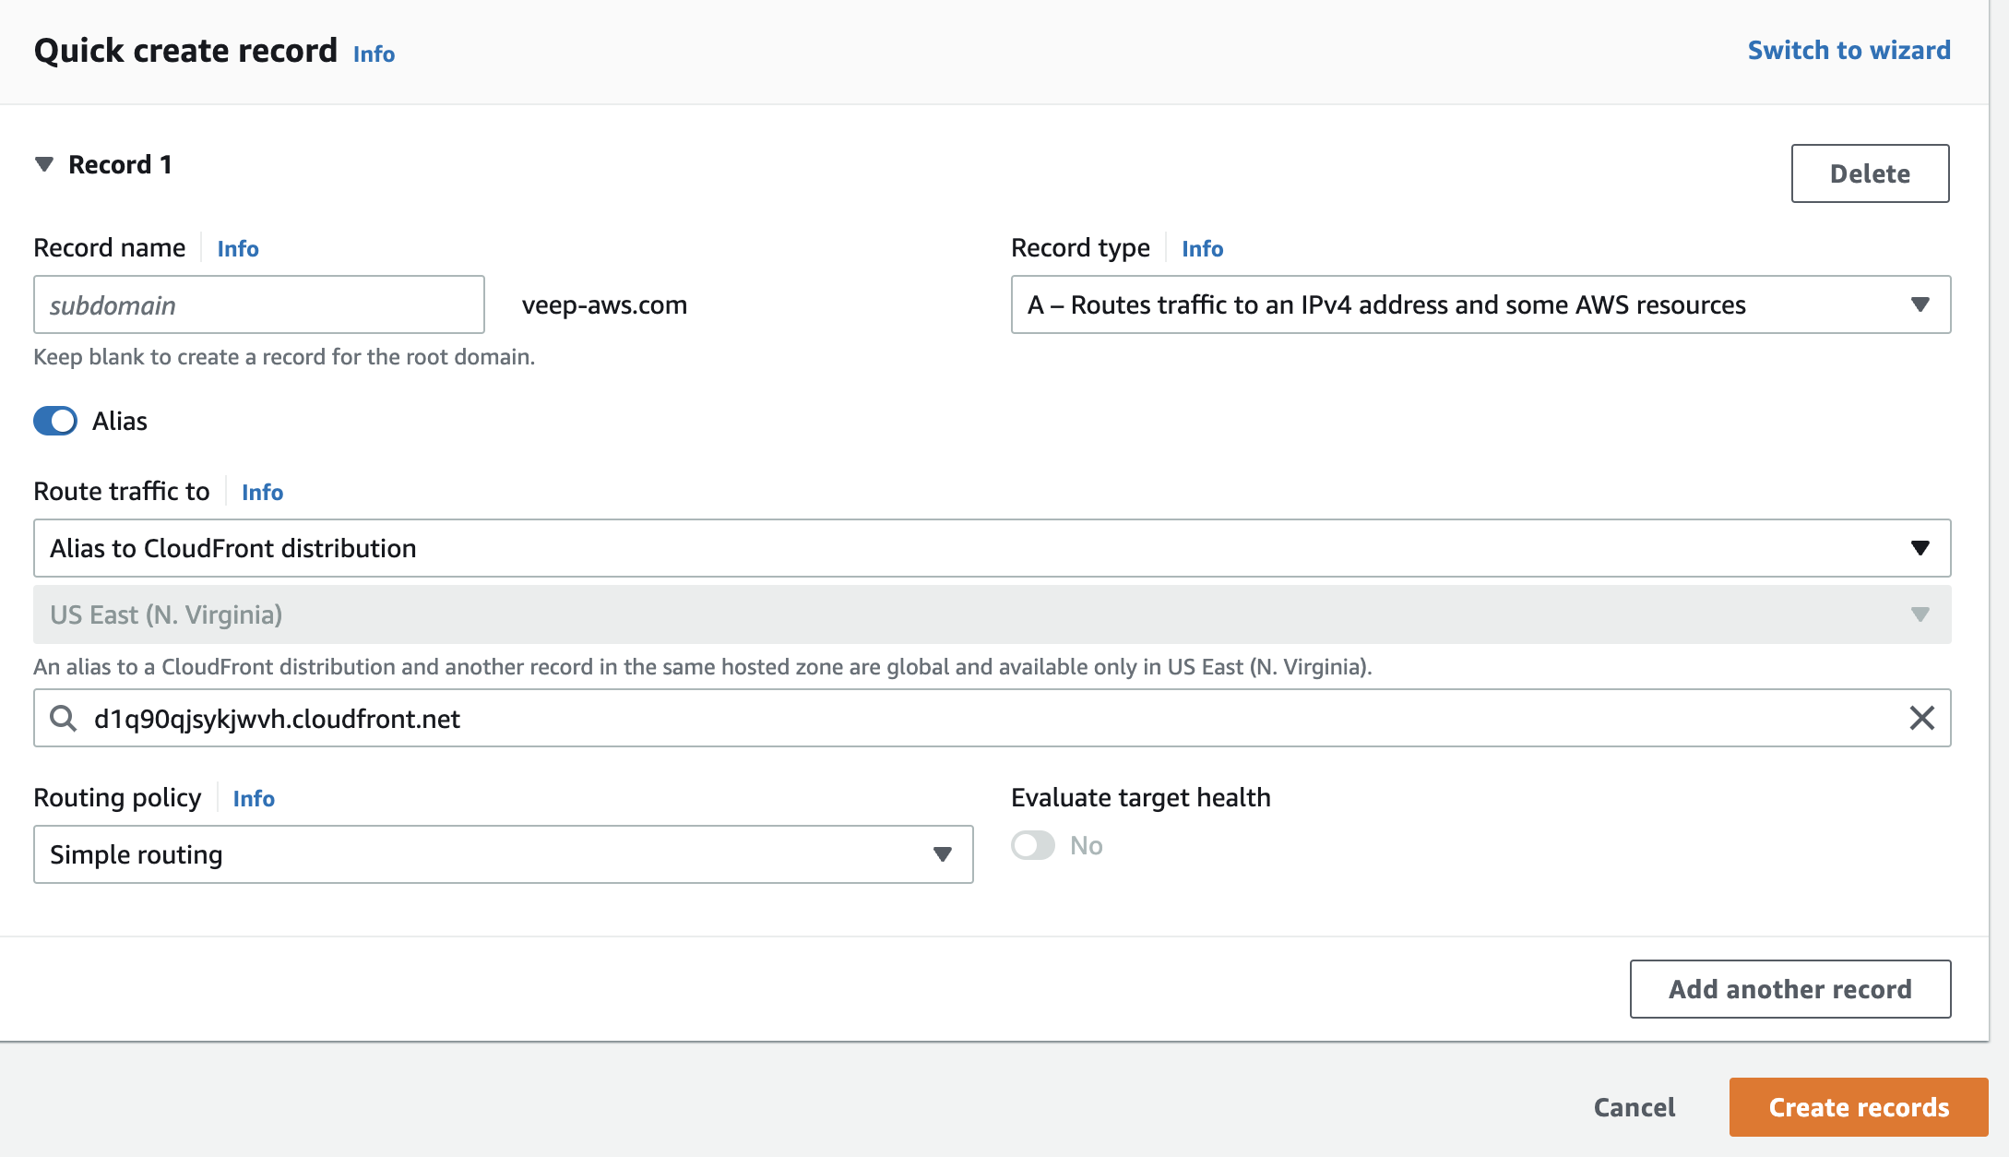
Task: Open the Record type Info link
Action: point(1202,248)
